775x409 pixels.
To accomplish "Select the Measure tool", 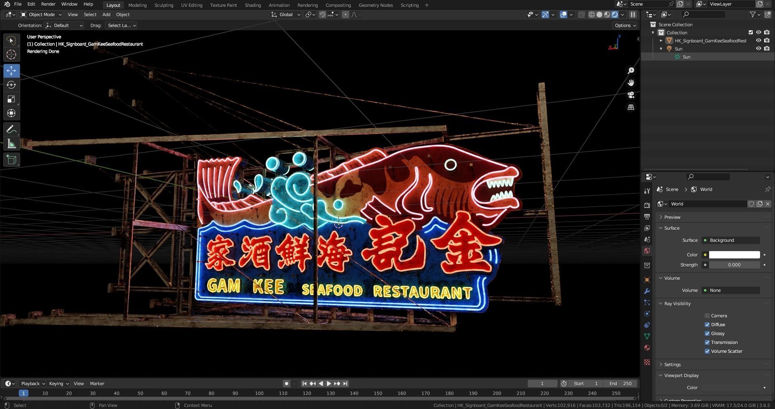I will click(11, 144).
